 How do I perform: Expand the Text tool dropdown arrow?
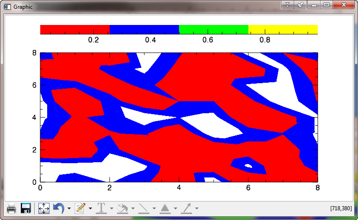click(x=111, y=209)
